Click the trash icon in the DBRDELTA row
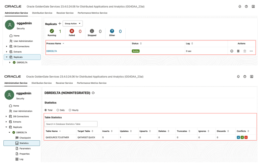The height and width of the screenshot is (167, 269). coord(245,51)
